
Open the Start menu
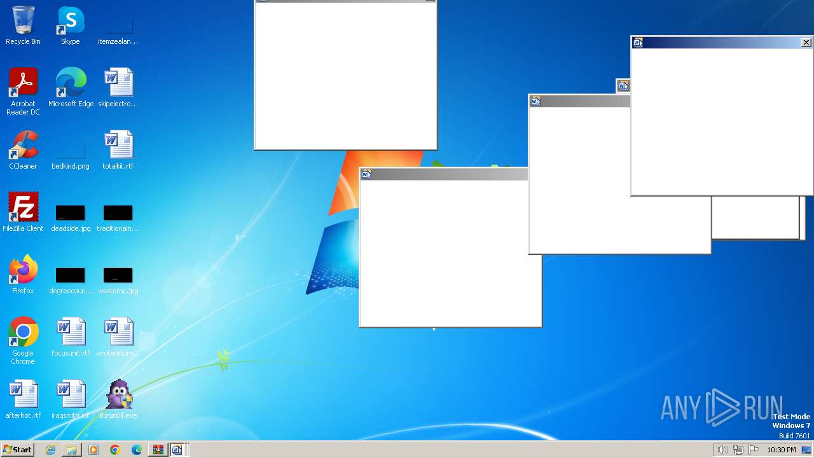[17, 450]
